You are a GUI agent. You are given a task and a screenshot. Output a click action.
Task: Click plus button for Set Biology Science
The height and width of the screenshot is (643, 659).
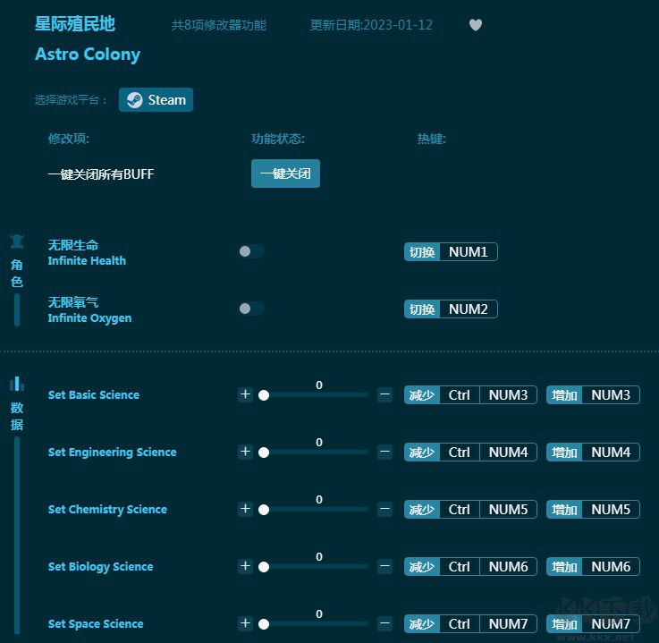coord(245,566)
